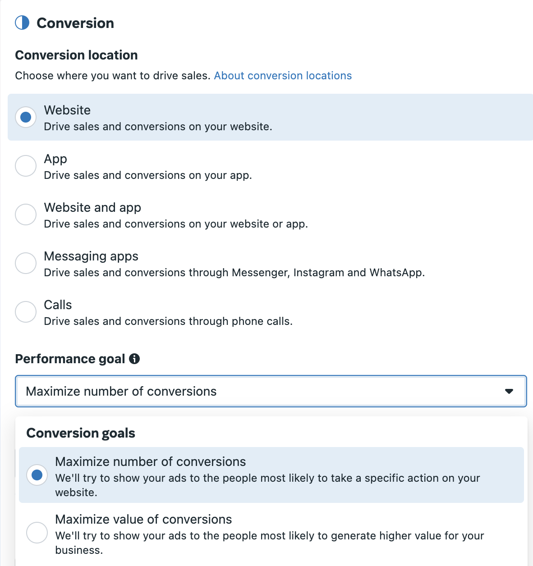Click the Messaging apps description mentioning WhatsApp
533x566 pixels.
(234, 273)
